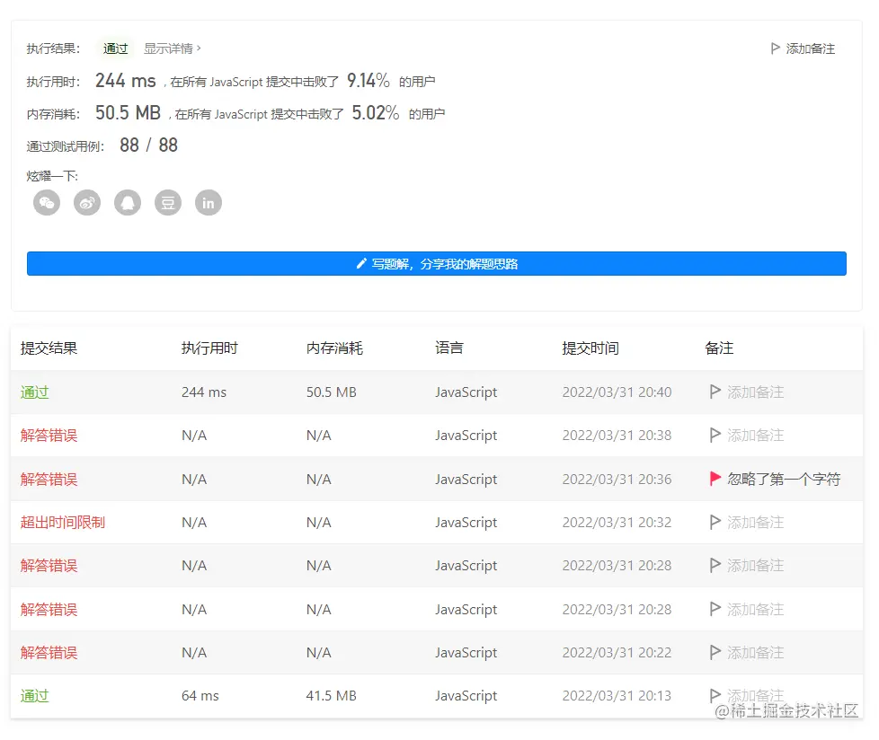
Task: Open 超出时间限制 submission
Action: pos(63,522)
